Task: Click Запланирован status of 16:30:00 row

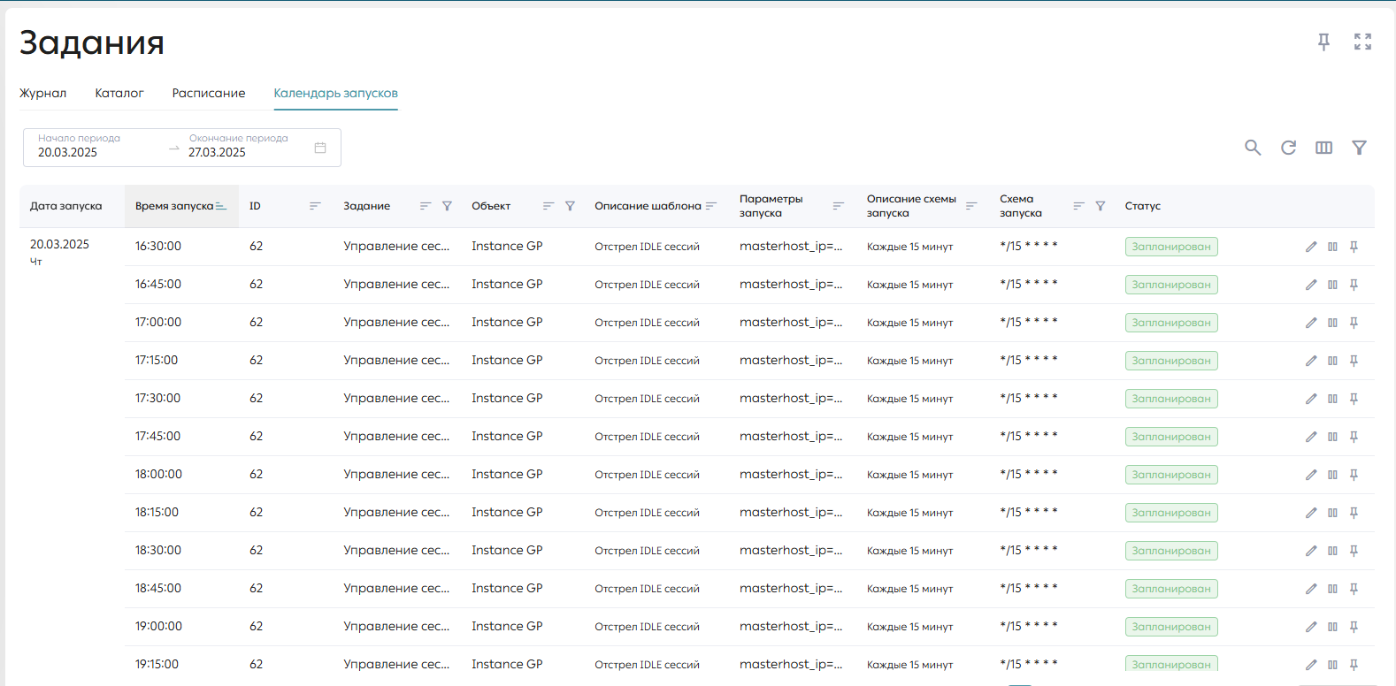Action: 1171,247
